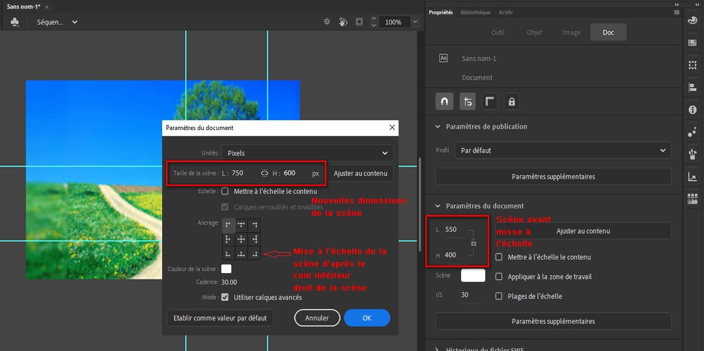Click the edit symbols club icon

pyautogui.click(x=15, y=21)
